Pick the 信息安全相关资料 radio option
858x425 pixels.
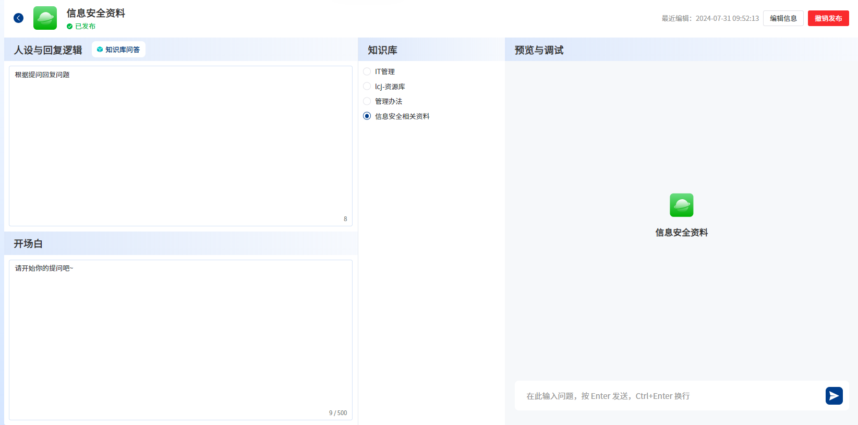point(367,116)
